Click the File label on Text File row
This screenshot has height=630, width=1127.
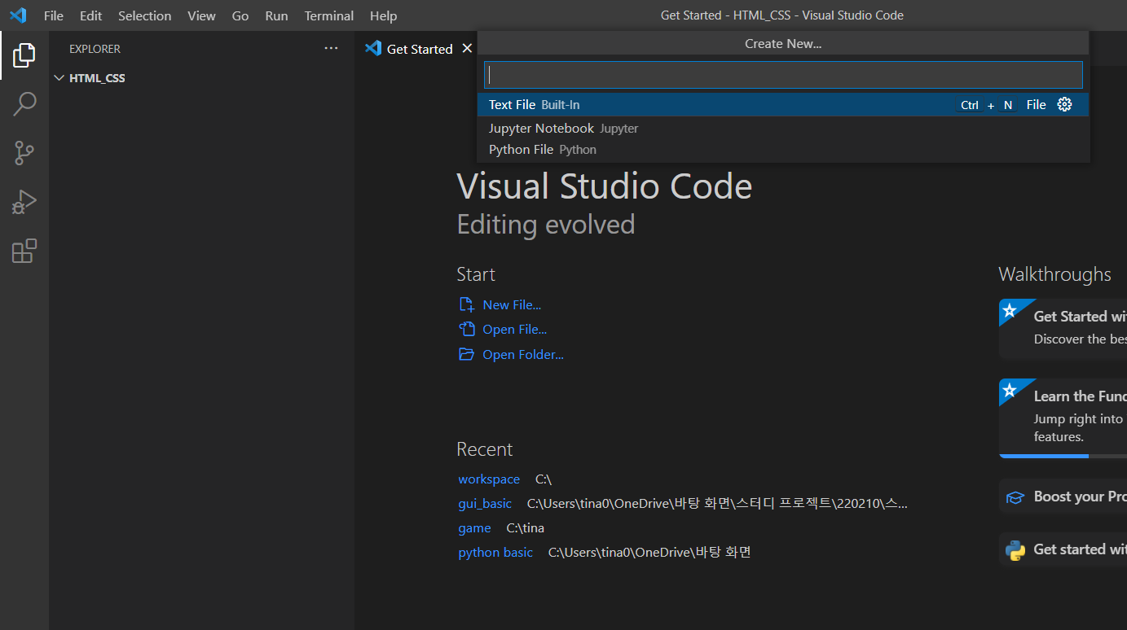click(x=1036, y=104)
